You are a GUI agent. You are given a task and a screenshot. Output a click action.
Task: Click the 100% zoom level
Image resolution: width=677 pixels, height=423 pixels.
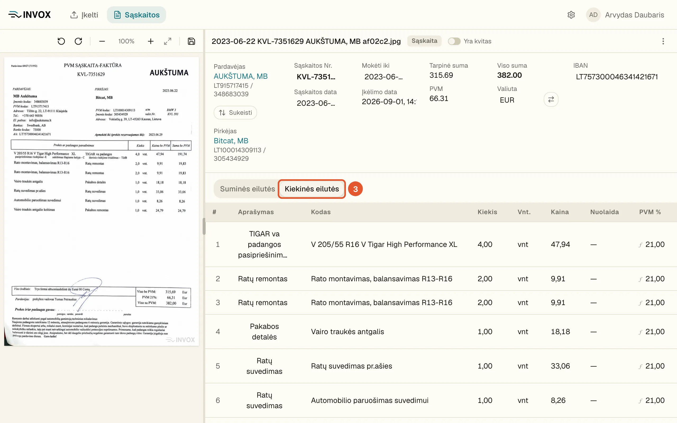pos(126,42)
